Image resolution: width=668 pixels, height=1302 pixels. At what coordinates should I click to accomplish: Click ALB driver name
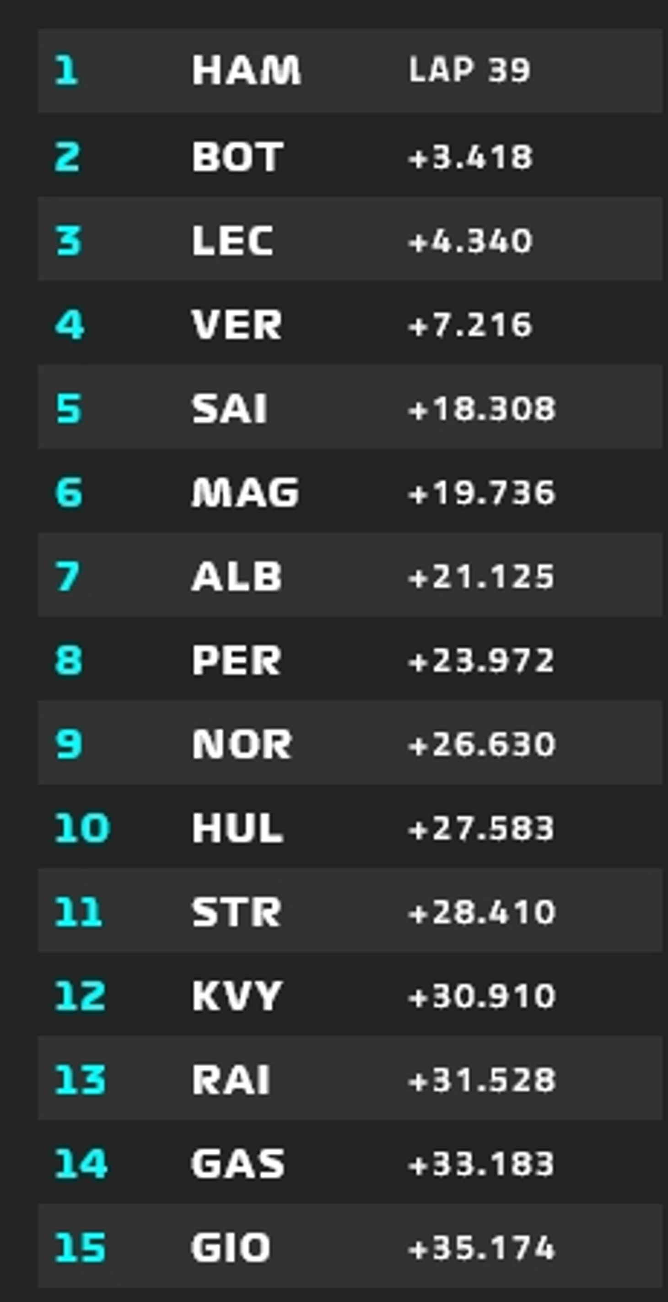[237, 575]
